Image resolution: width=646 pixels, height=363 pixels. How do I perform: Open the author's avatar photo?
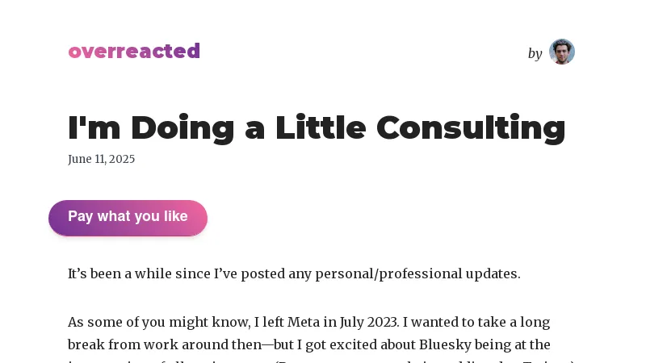(561, 52)
